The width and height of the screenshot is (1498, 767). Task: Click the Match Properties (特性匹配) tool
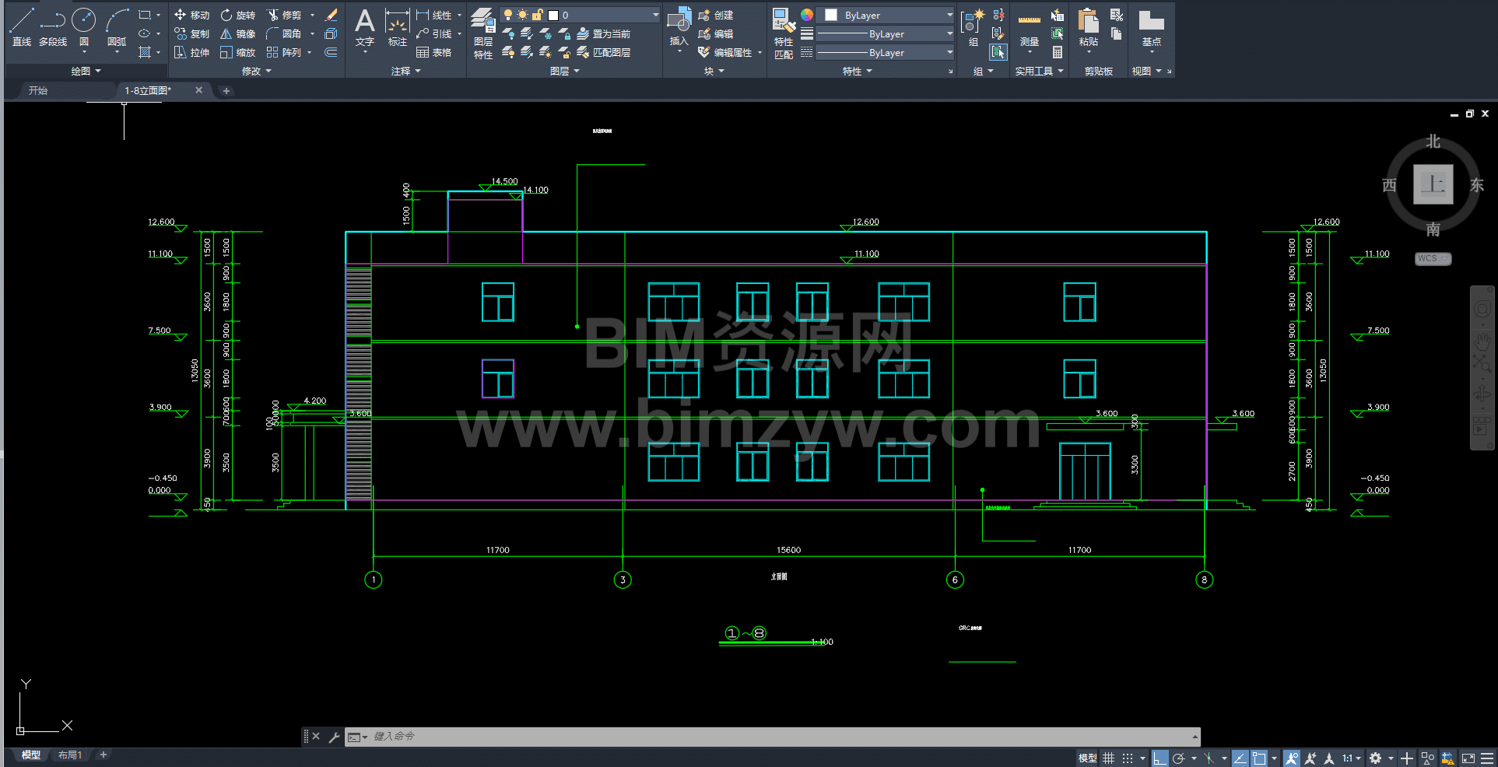point(784,33)
